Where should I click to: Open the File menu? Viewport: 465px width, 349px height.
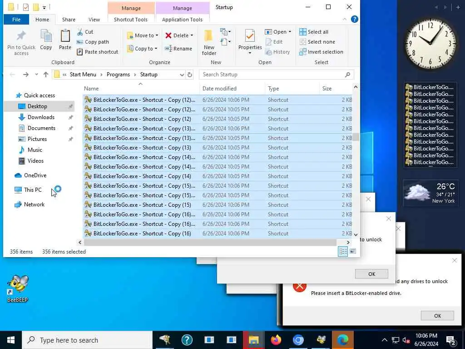coord(16,20)
